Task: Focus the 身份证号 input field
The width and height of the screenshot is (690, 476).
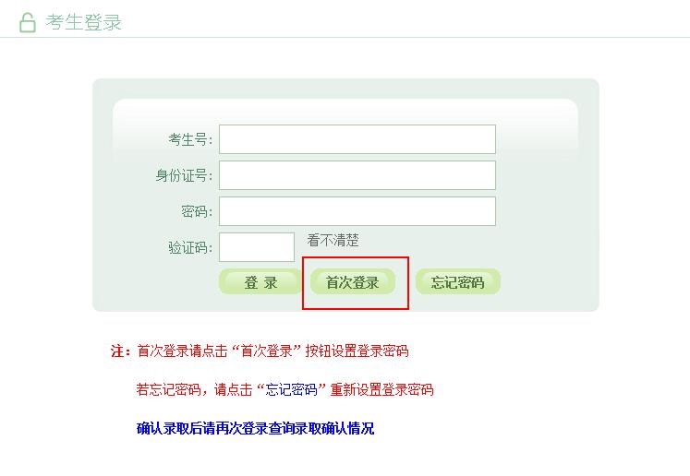Action: [x=357, y=175]
